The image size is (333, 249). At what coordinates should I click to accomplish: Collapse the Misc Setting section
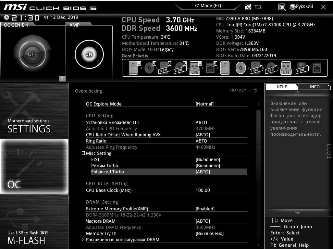pos(83,153)
